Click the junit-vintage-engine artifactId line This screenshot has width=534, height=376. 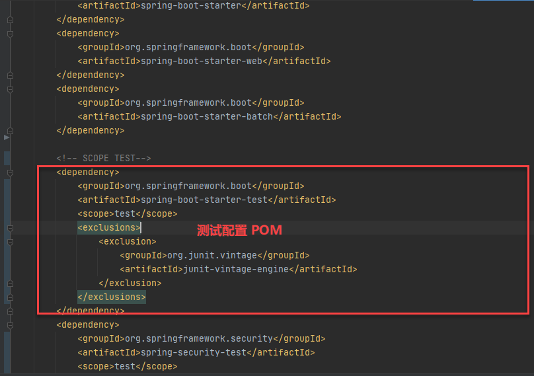pos(239,269)
